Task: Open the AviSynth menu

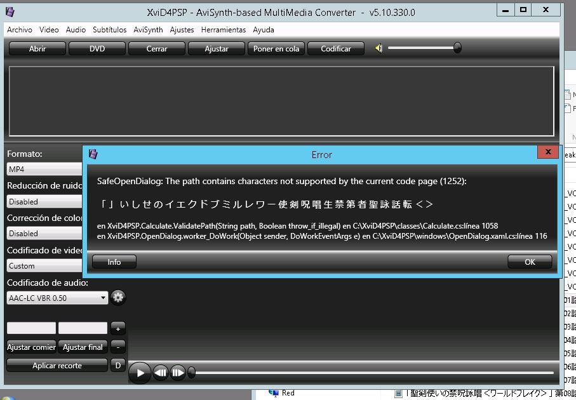Action: pyautogui.click(x=148, y=30)
